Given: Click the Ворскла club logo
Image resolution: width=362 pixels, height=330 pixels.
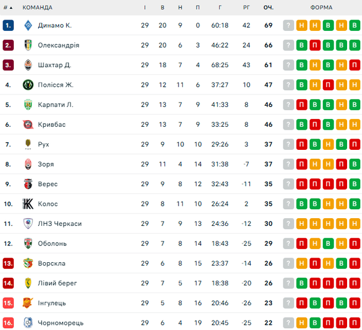Looking at the screenshot, I should (28, 263).
